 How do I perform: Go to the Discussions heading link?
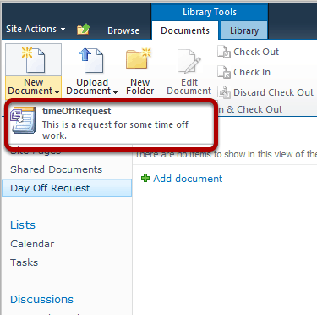point(41,300)
